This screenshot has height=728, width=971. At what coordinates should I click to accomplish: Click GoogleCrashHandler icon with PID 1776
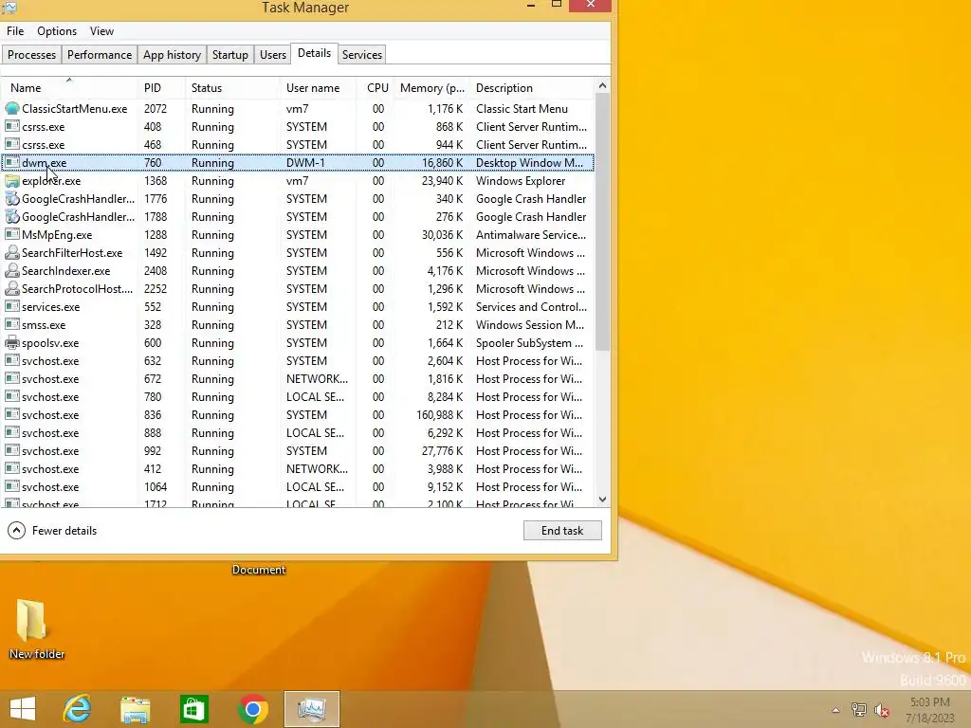(x=11, y=199)
